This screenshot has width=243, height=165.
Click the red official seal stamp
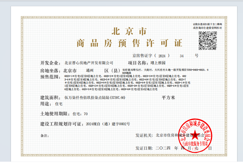point(195,136)
